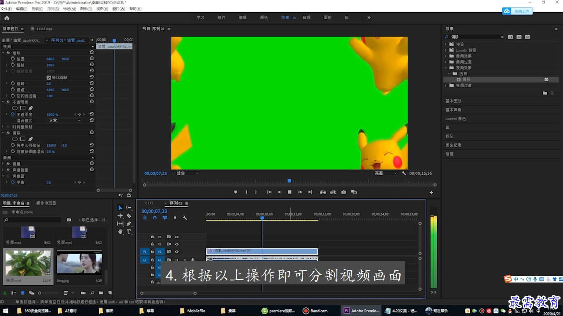Click the Lift button in program monitor
The width and height of the screenshot is (563, 316).
click(323, 192)
